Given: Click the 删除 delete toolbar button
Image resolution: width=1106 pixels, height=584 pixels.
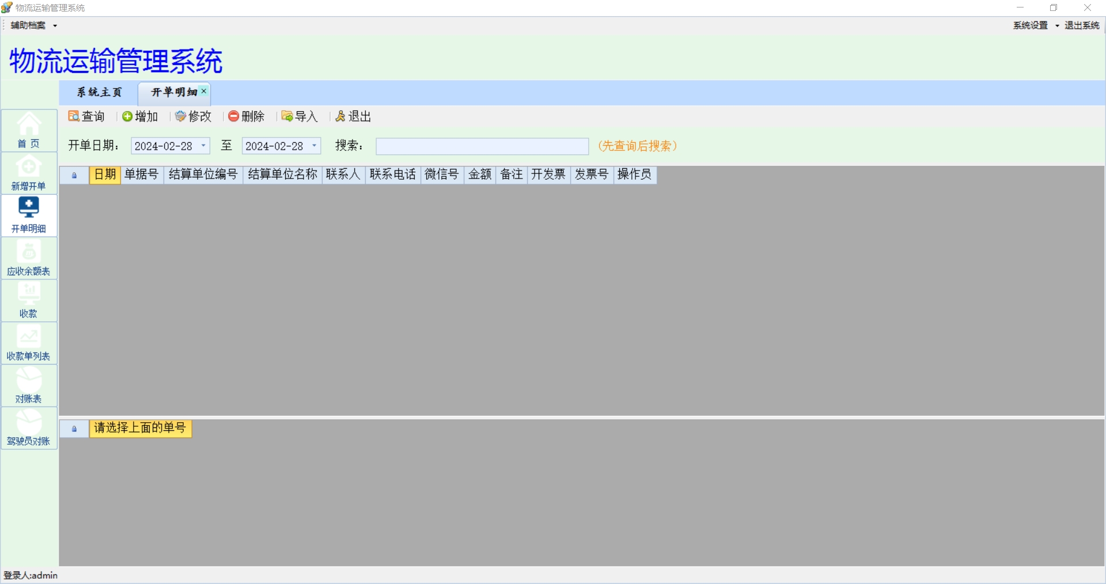Looking at the screenshot, I should tap(247, 116).
